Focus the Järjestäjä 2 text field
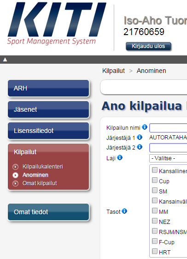 coord(168,148)
